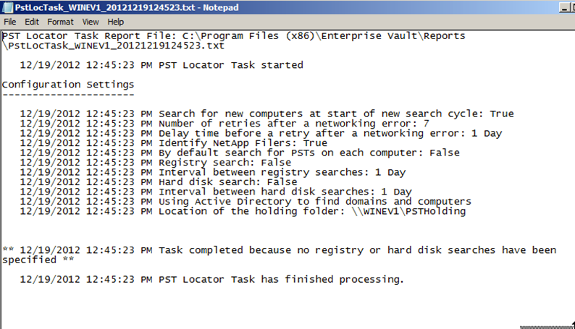Click the \\WINEV1\PSTHolding folder path text
The height and width of the screenshot is (329, 575).
pos(408,211)
